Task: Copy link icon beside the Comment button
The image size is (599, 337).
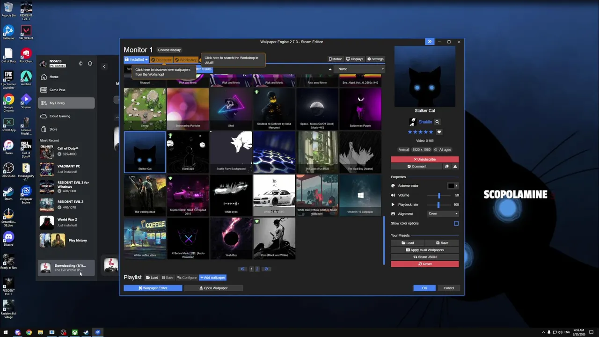Action: pos(447,166)
